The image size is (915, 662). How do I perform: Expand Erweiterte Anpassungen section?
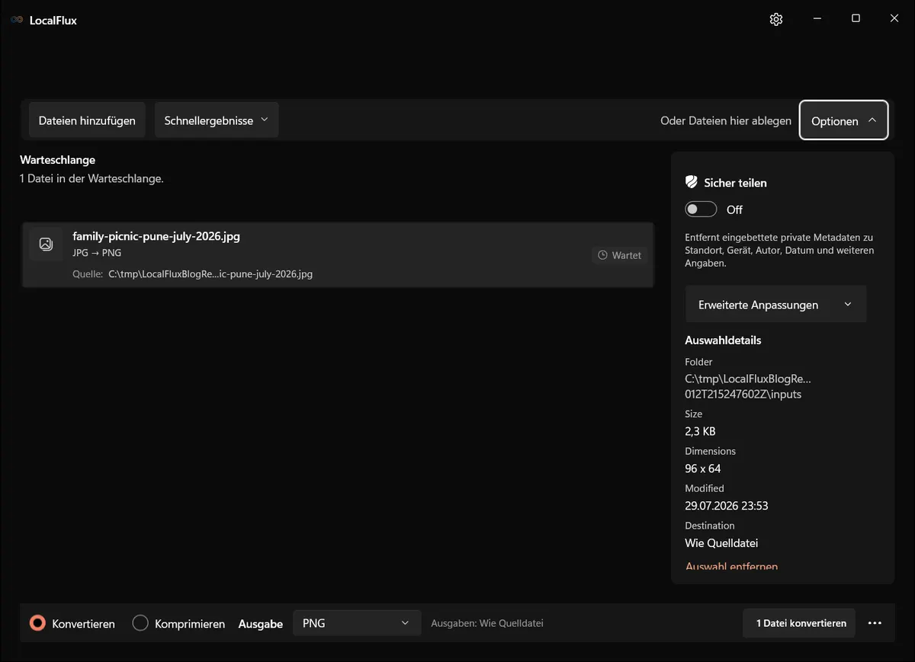click(x=775, y=305)
